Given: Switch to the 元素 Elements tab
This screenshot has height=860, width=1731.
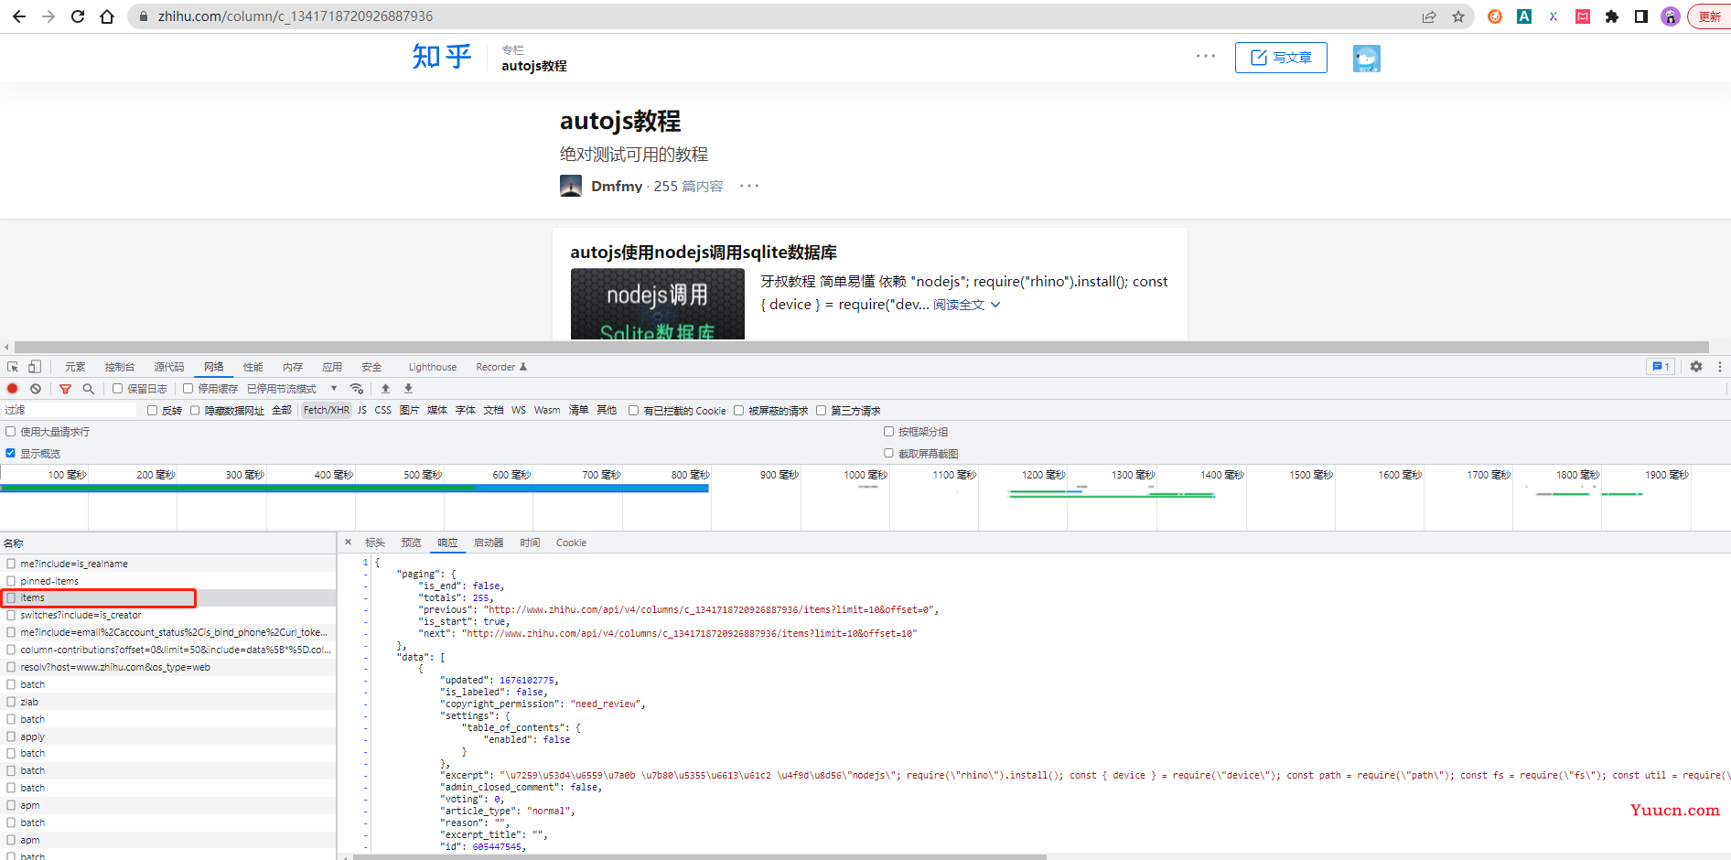Looking at the screenshot, I should 75,367.
